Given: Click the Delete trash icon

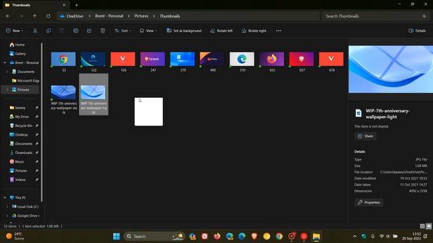Looking at the screenshot, I should pyautogui.click(x=103, y=30).
